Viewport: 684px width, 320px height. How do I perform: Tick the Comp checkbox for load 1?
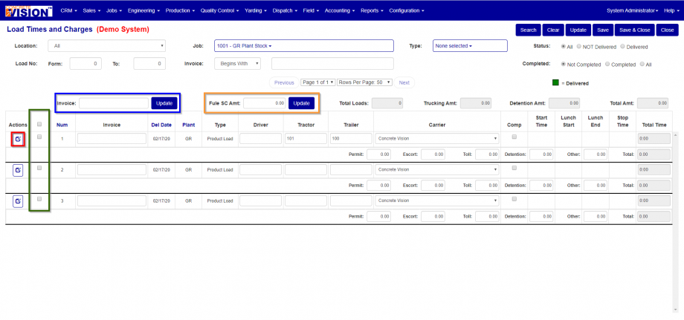click(514, 137)
